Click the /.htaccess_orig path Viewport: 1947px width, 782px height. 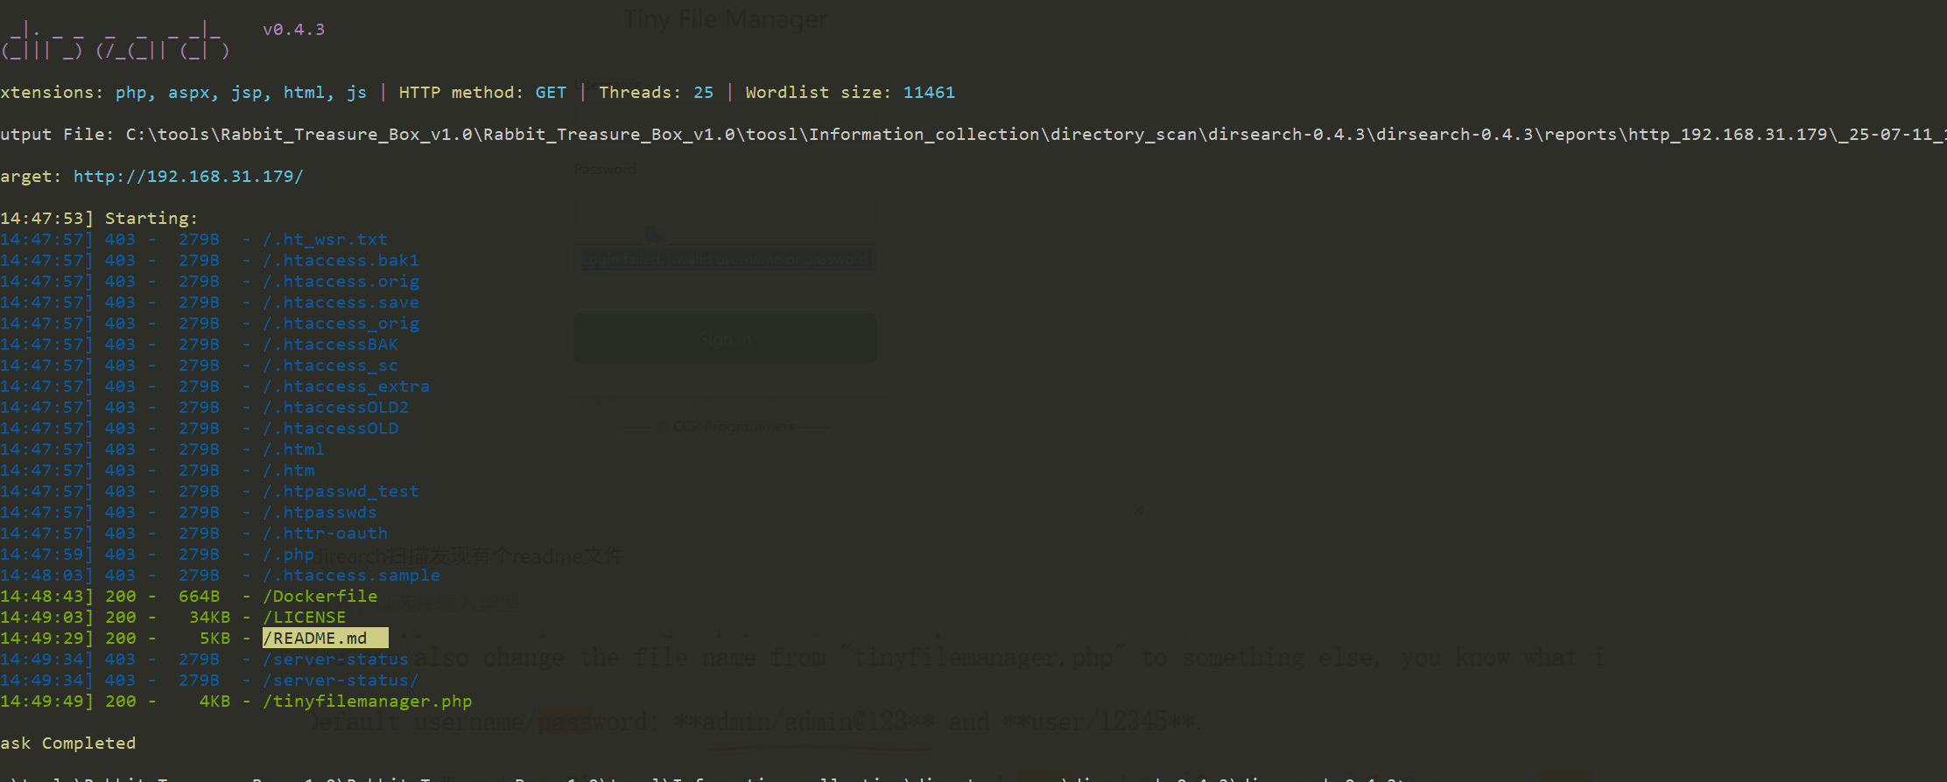341,324
